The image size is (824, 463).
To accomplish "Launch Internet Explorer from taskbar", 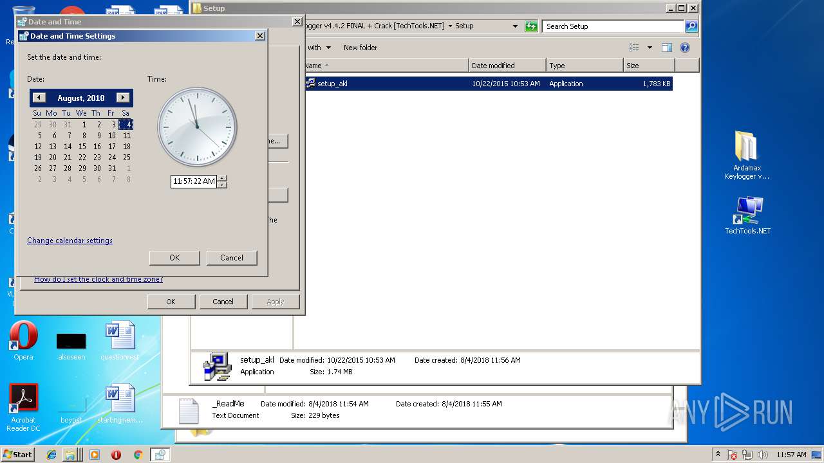I will [51, 455].
